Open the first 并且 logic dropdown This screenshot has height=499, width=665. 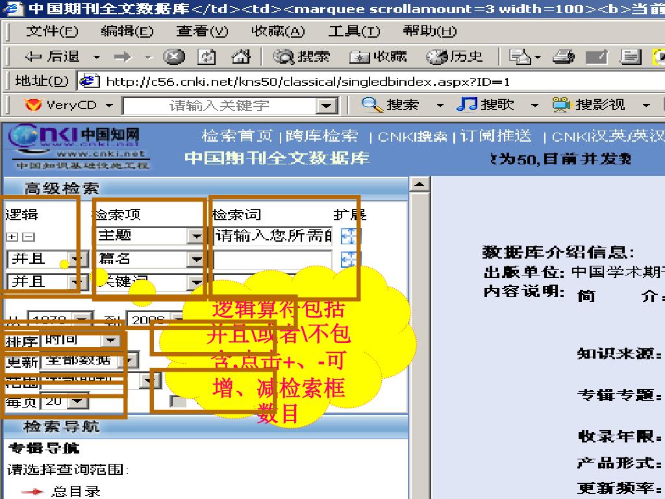[77, 259]
